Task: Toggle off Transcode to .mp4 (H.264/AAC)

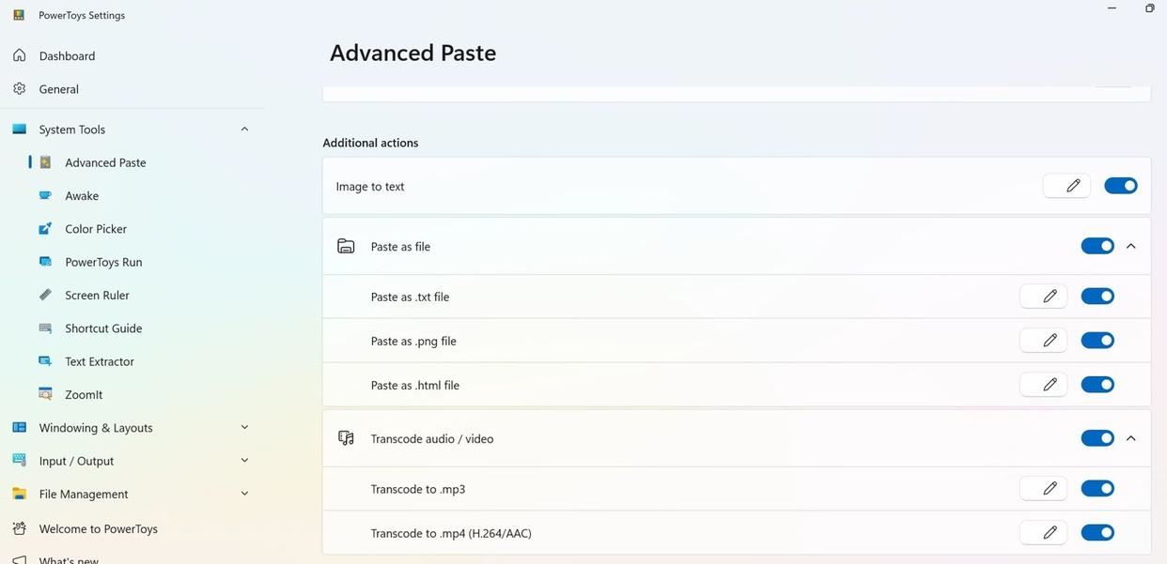Action: [1097, 533]
